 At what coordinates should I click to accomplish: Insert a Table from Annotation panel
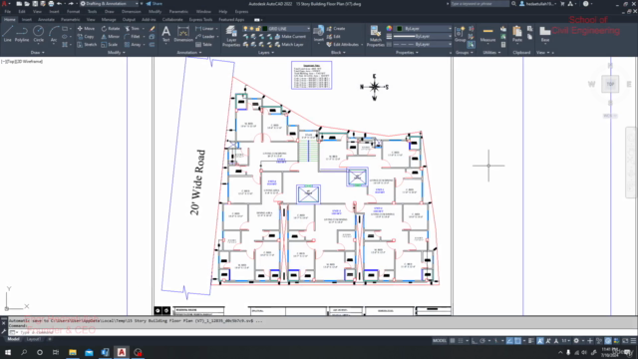coord(203,45)
